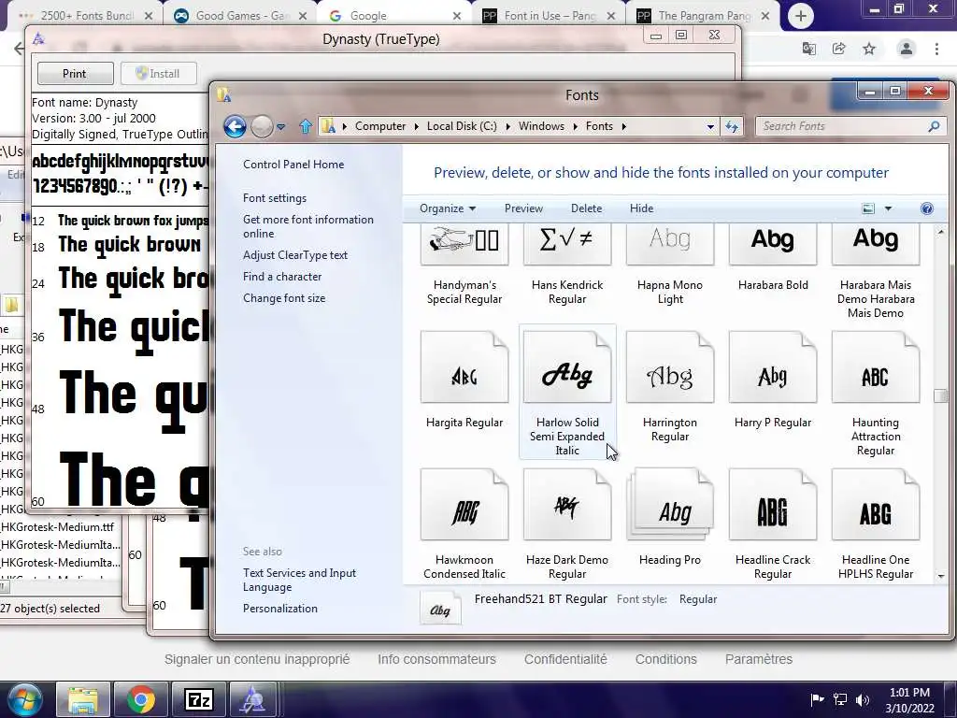
Task: Select Haunting Attraction Regular font icon
Action: pos(875,367)
